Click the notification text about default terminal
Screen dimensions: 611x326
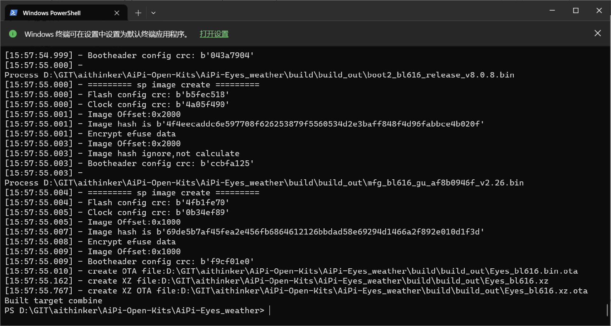(107, 34)
